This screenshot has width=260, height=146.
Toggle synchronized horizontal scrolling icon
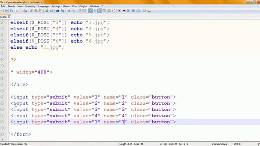tap(84, 11)
